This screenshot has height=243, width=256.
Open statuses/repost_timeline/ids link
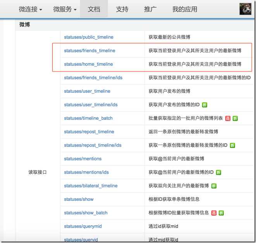(93, 145)
